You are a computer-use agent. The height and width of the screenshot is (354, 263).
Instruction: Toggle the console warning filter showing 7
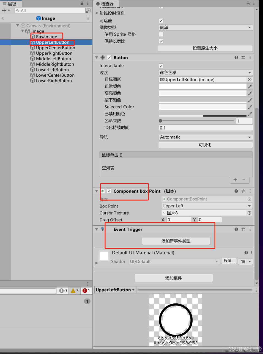pyautogui.click(x=75, y=291)
